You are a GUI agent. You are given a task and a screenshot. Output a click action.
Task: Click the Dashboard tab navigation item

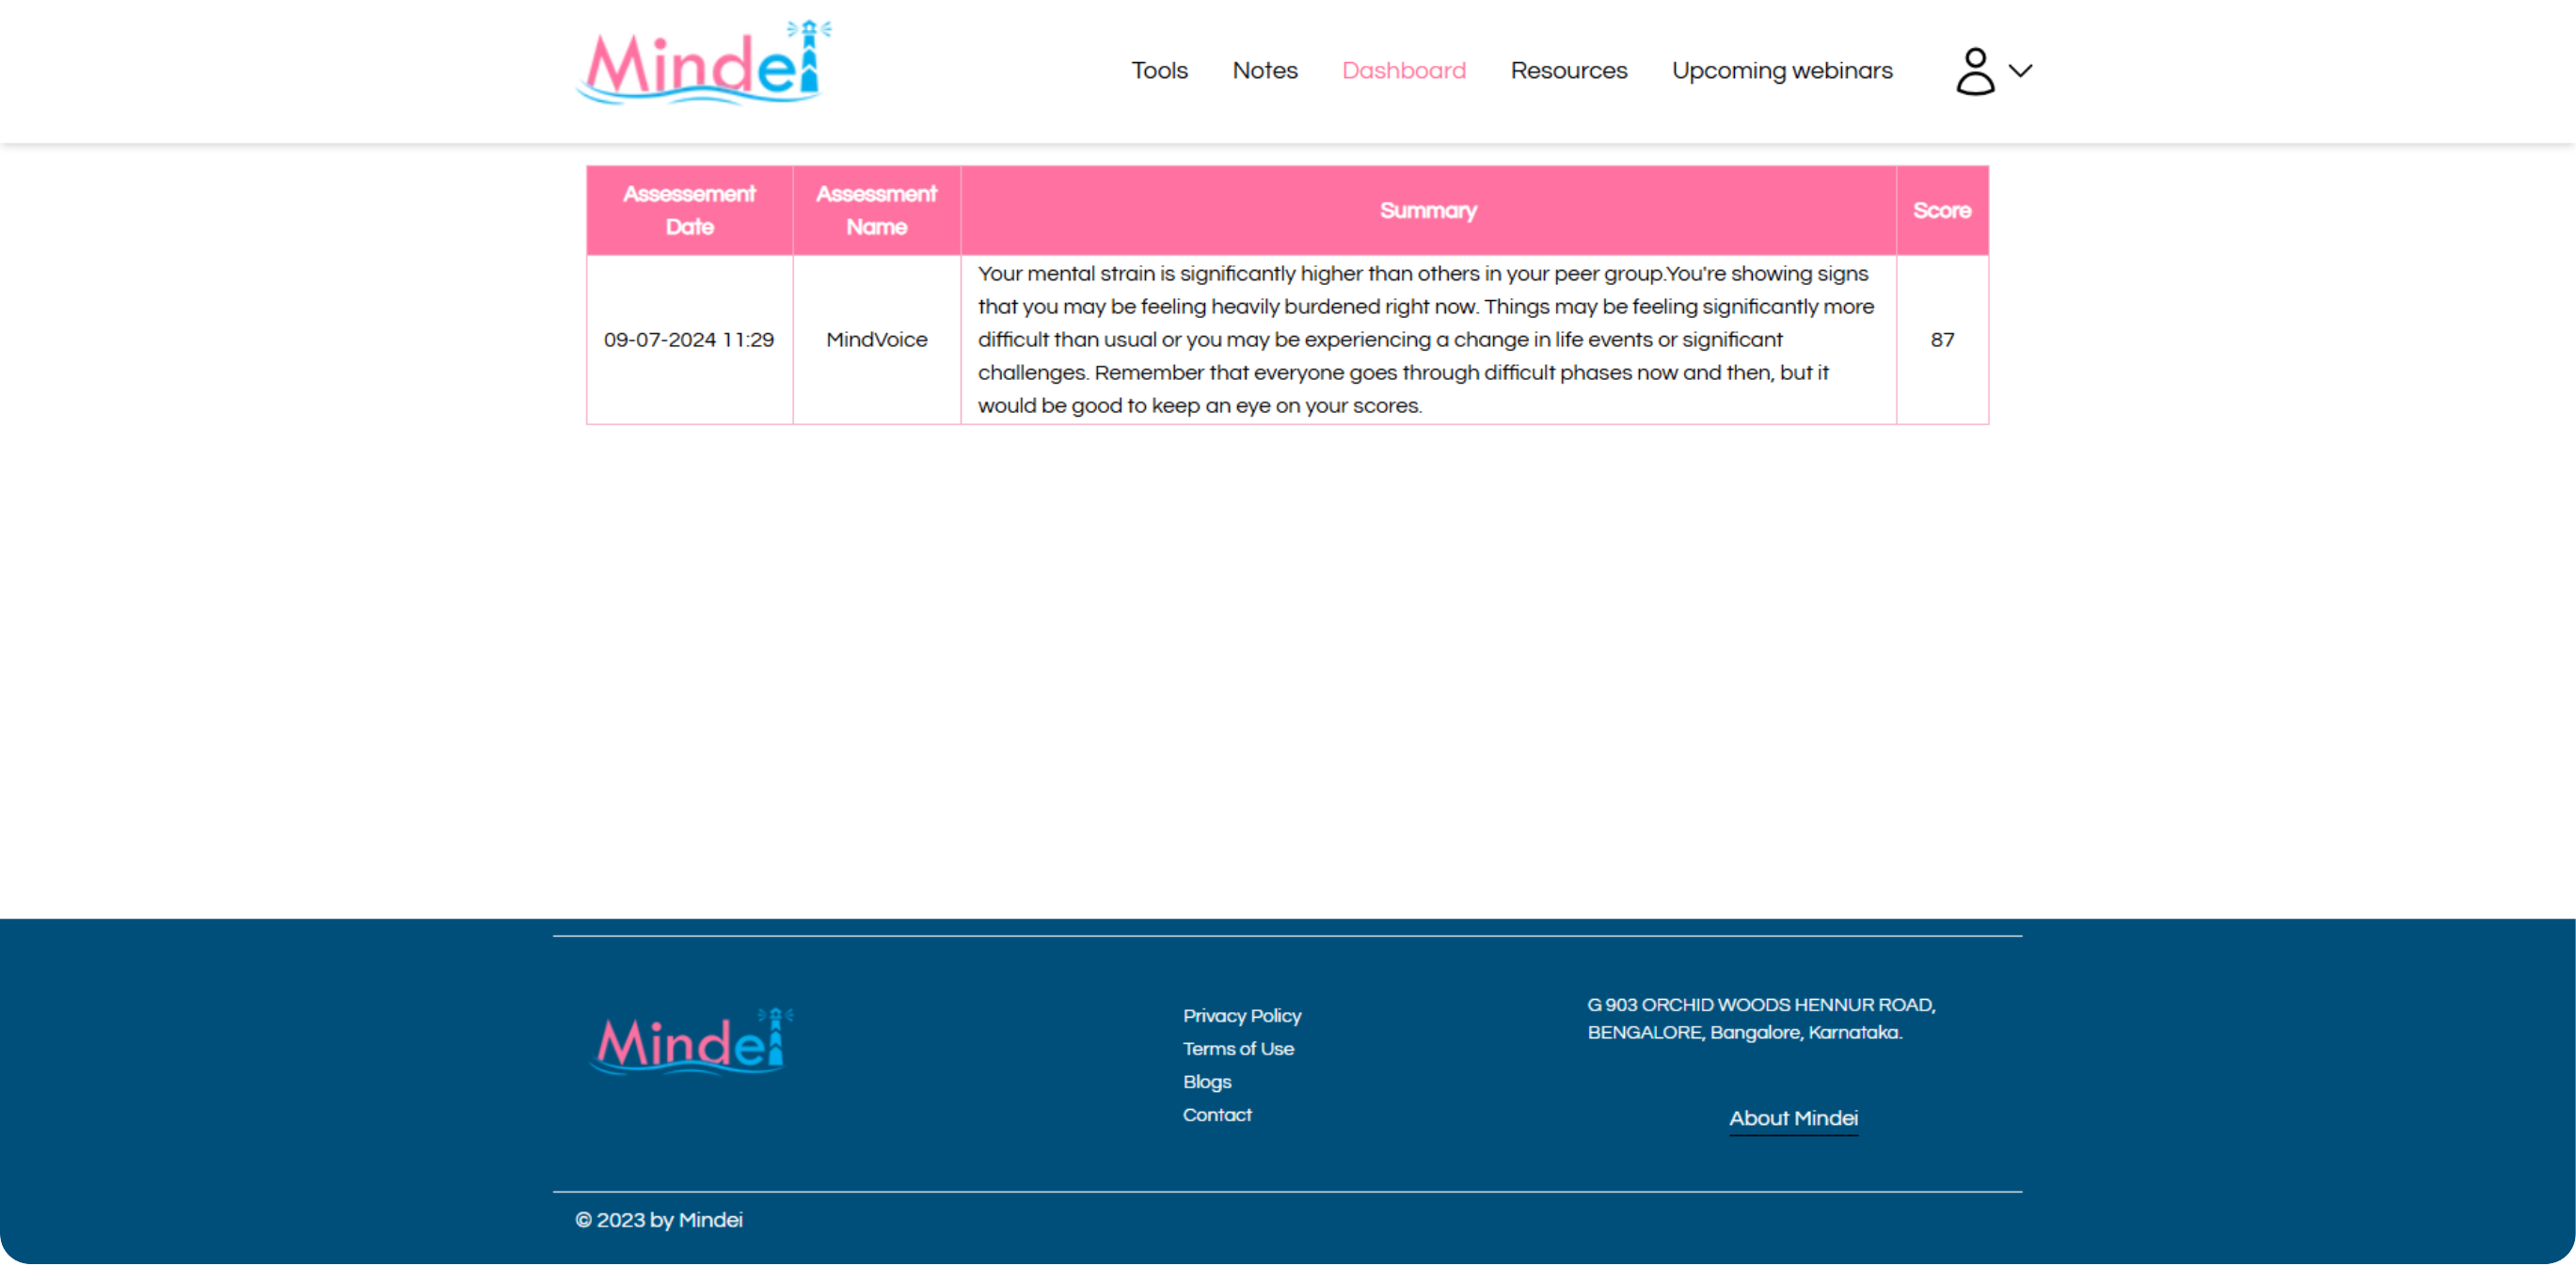(1403, 71)
